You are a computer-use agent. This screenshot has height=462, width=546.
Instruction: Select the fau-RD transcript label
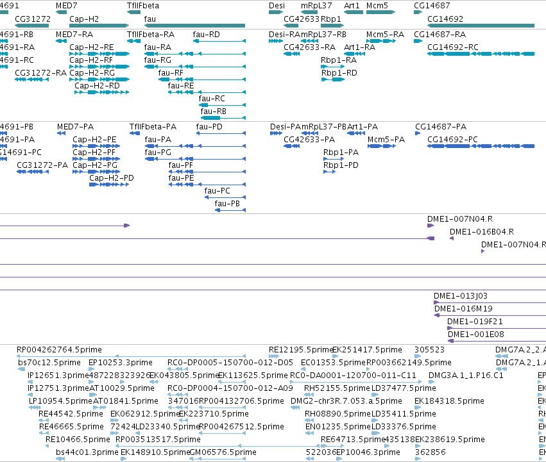coord(206,35)
